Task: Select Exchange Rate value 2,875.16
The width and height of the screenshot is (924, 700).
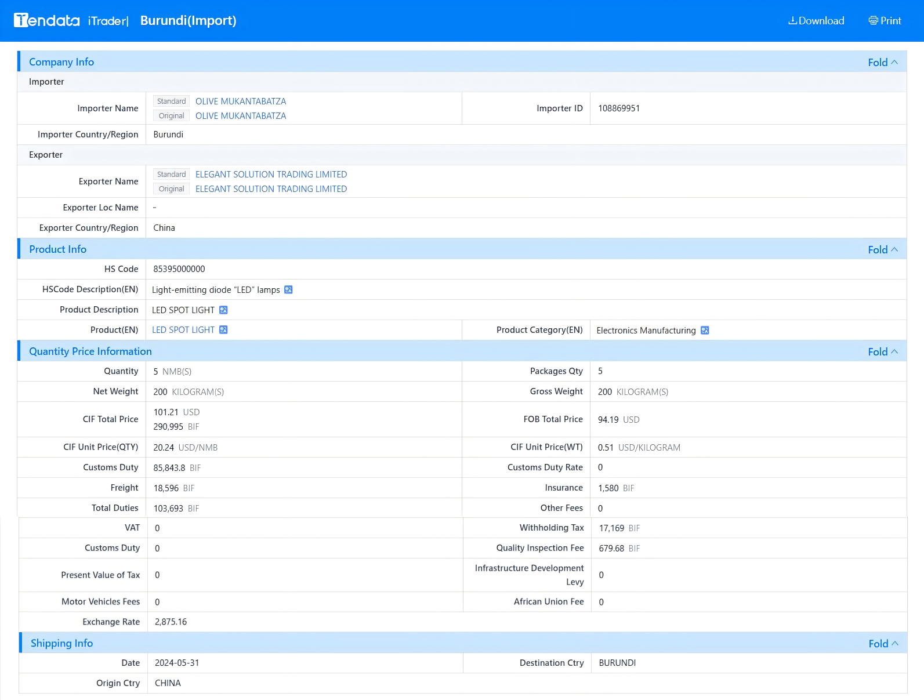Action: point(171,622)
